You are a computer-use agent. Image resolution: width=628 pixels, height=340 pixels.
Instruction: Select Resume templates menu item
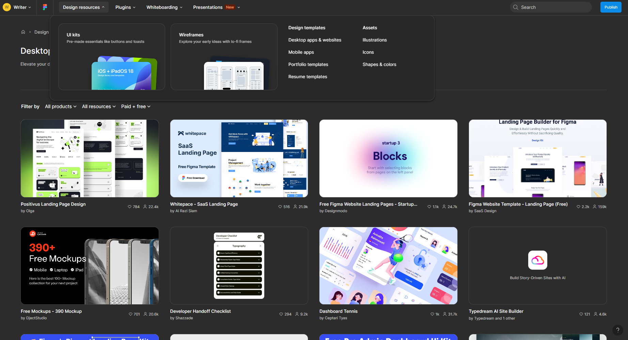pyautogui.click(x=308, y=76)
